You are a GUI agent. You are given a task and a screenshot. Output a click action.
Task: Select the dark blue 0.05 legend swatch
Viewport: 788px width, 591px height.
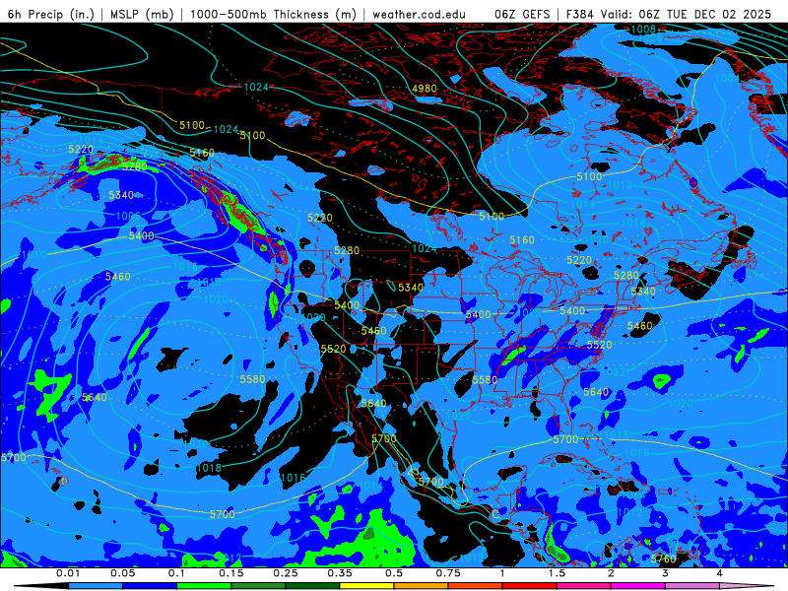pyautogui.click(x=150, y=586)
